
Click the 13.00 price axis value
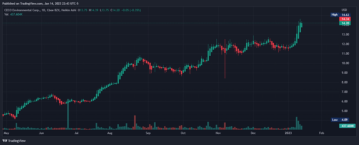point(345,34)
